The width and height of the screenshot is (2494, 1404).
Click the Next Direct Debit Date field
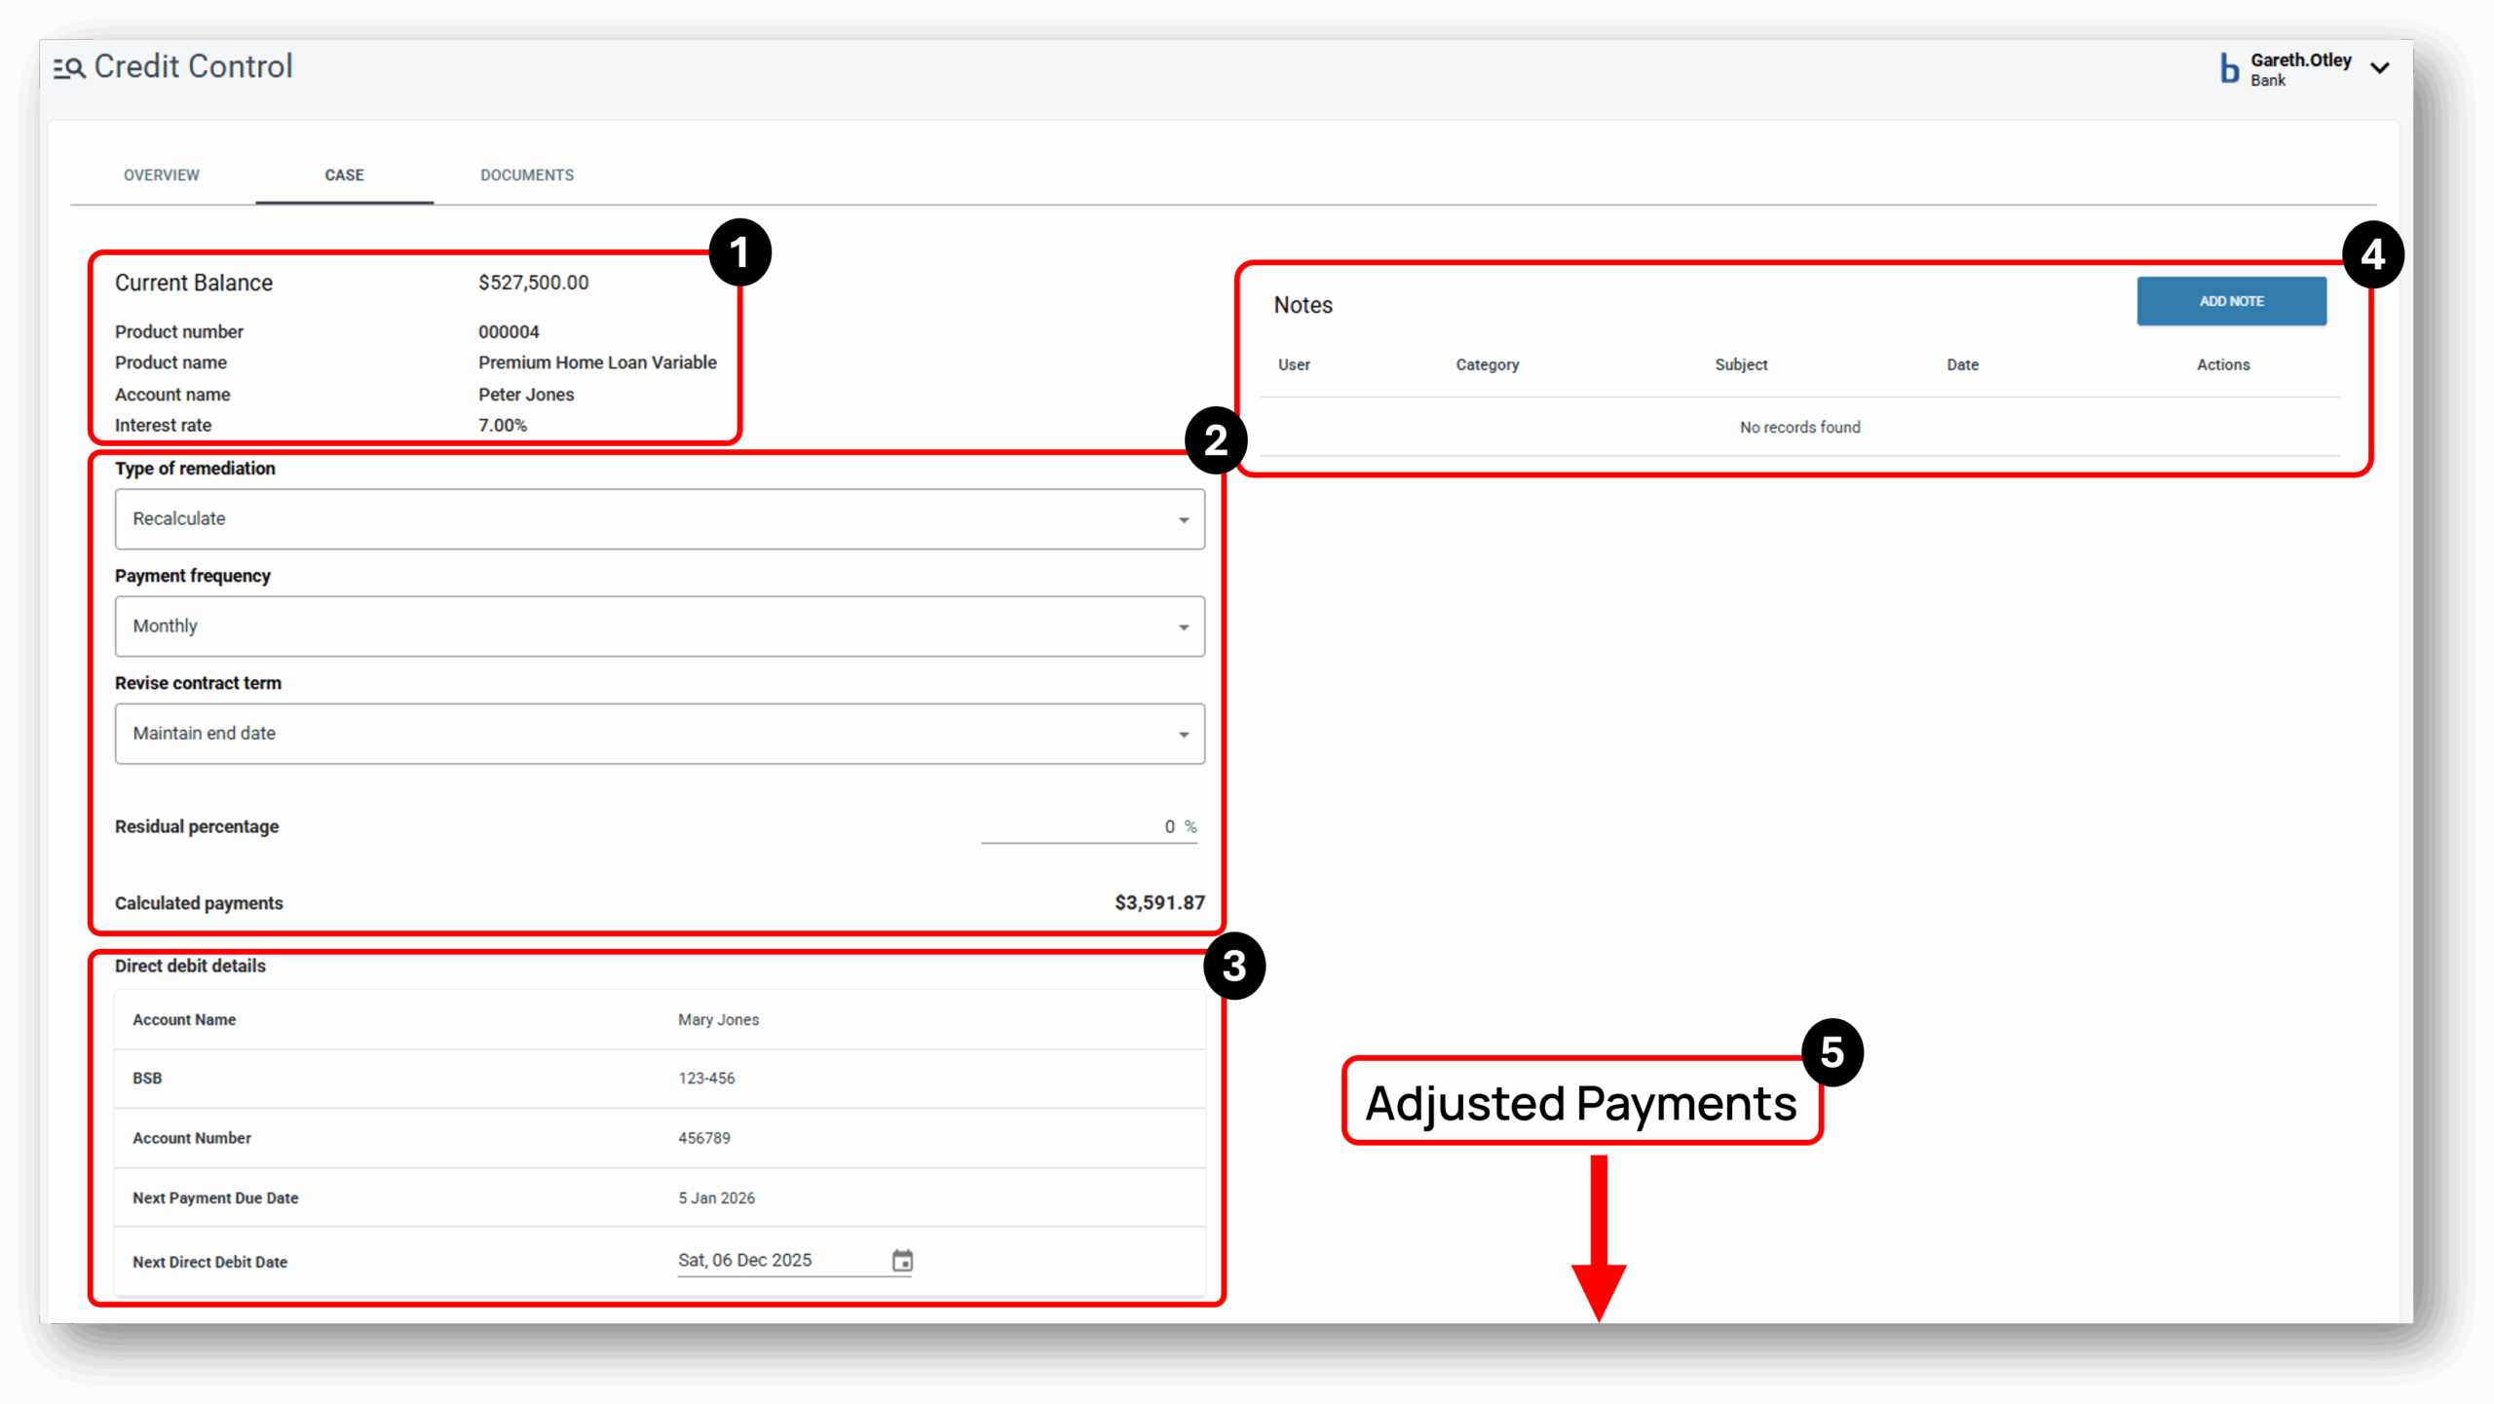point(779,1261)
